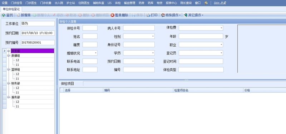Open the 药房 menu
The image size is (286, 134).
pos(141,3)
